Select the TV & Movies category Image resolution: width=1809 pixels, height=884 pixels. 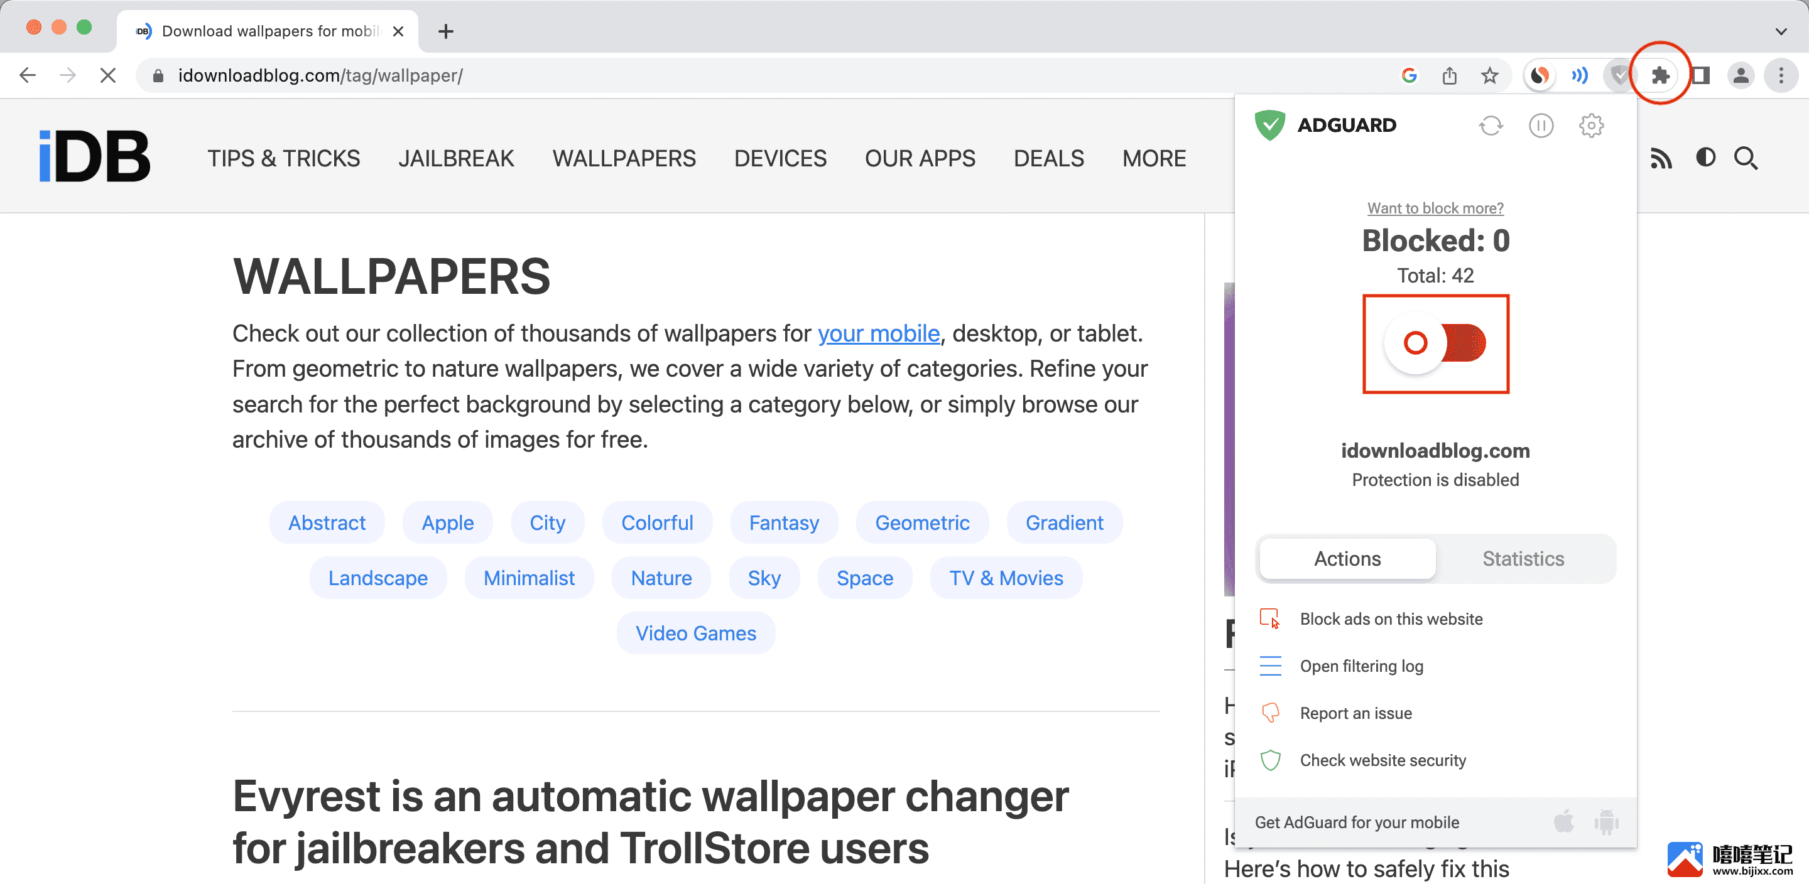click(x=1006, y=578)
